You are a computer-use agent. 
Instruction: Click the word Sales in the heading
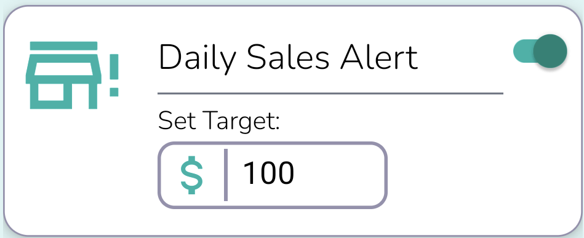tap(288, 57)
